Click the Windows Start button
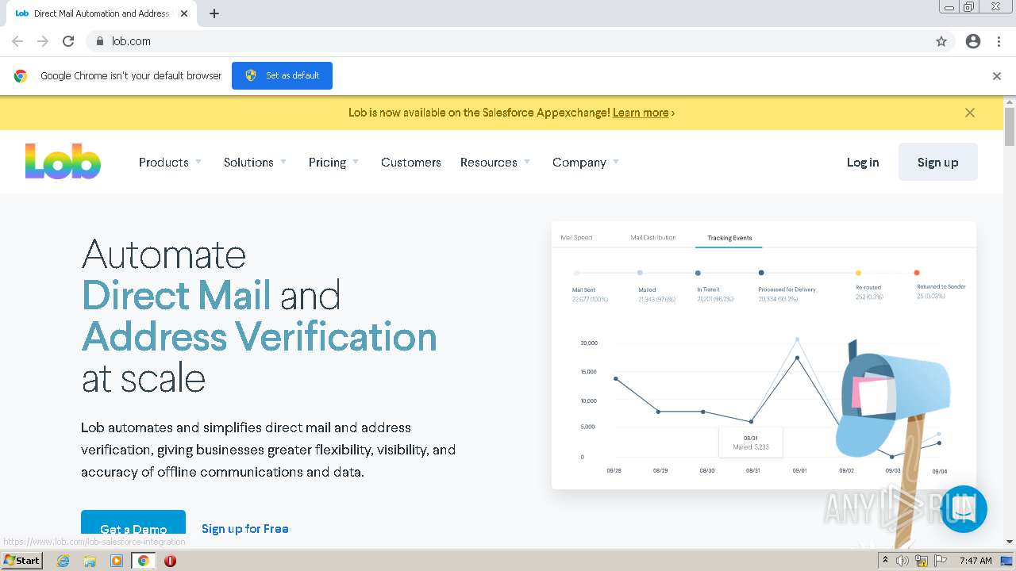The height and width of the screenshot is (571, 1016). point(22,561)
